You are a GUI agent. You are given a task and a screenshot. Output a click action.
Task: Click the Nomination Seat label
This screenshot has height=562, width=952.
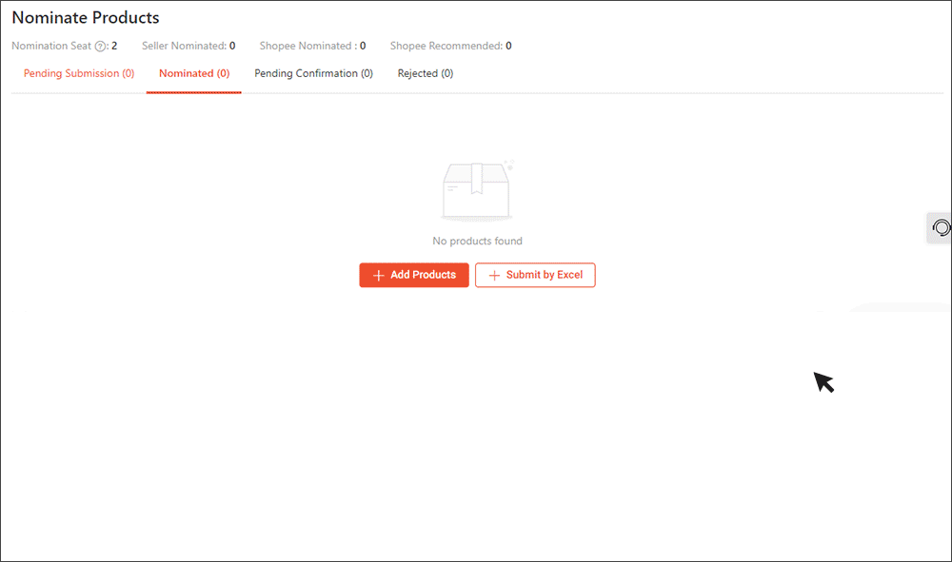(x=51, y=46)
